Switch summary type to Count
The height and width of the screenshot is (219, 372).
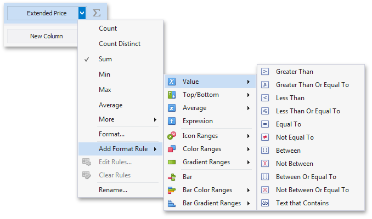click(108, 28)
